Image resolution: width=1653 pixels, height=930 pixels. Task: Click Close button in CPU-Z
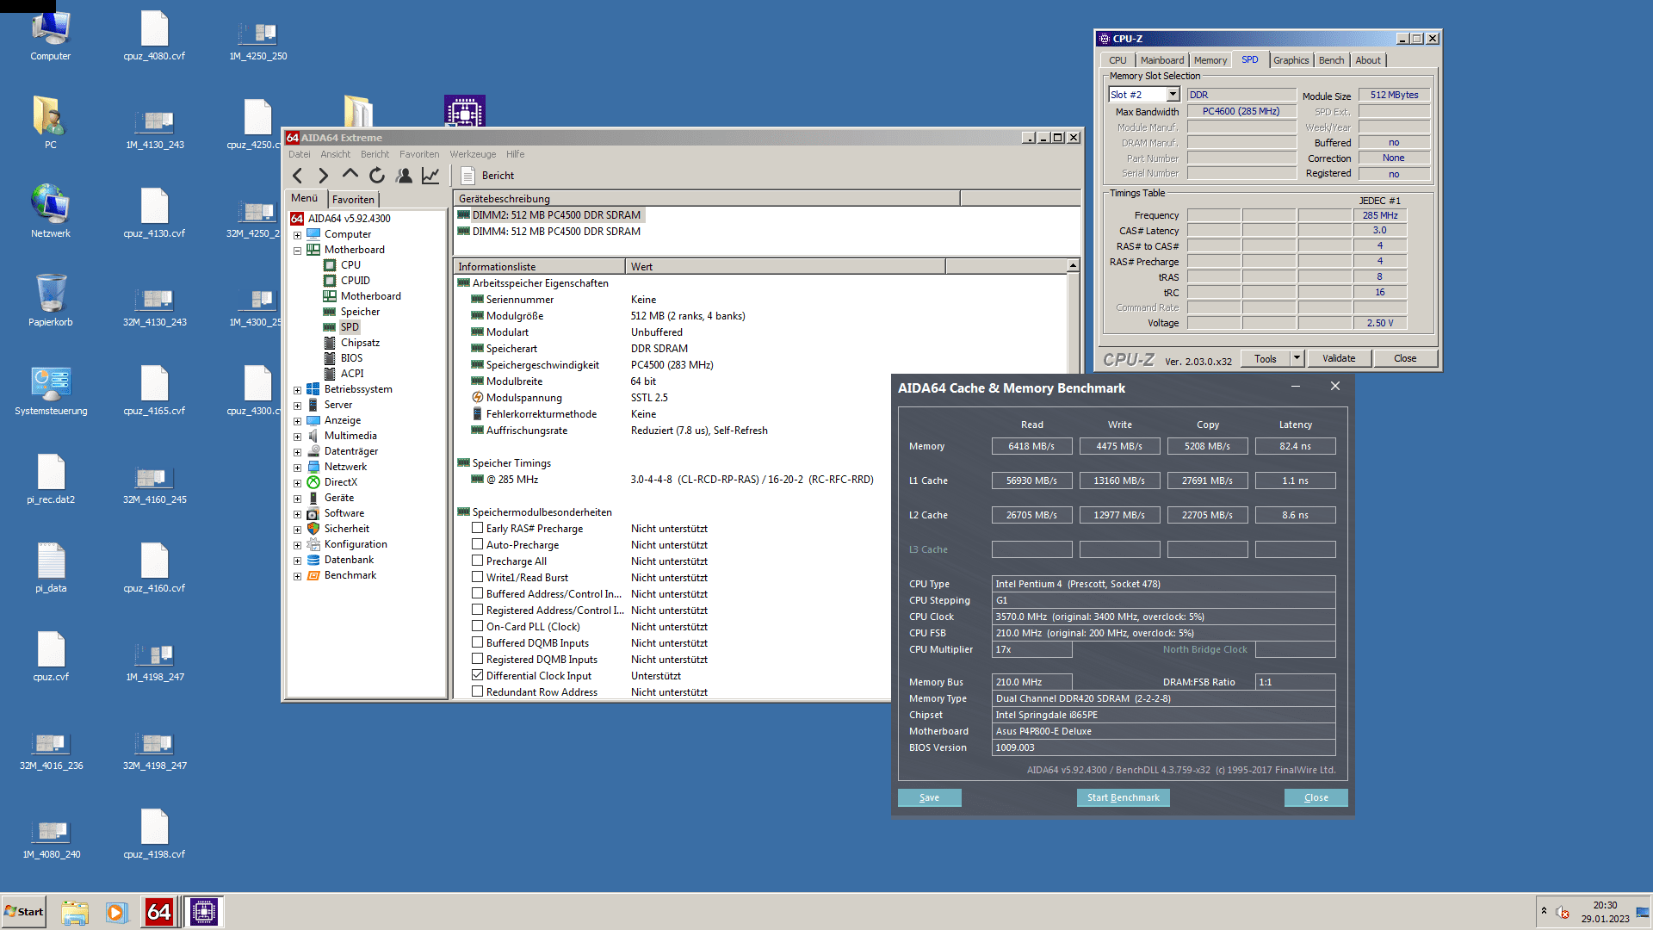[1405, 358]
